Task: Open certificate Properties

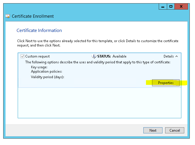Action: pos(166,83)
